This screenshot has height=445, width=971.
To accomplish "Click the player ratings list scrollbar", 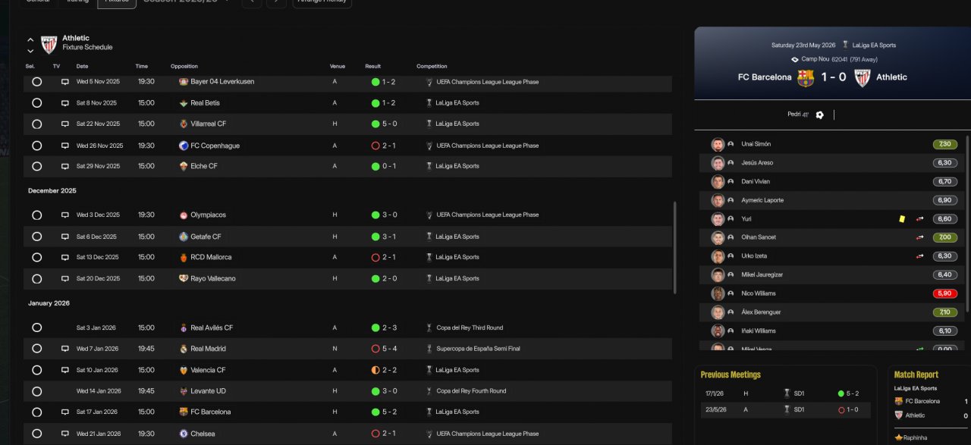I will [x=967, y=224].
